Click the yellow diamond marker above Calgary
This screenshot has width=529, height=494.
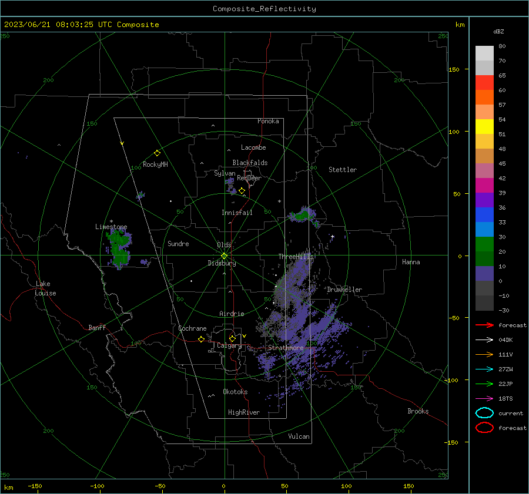pyautogui.click(x=232, y=338)
